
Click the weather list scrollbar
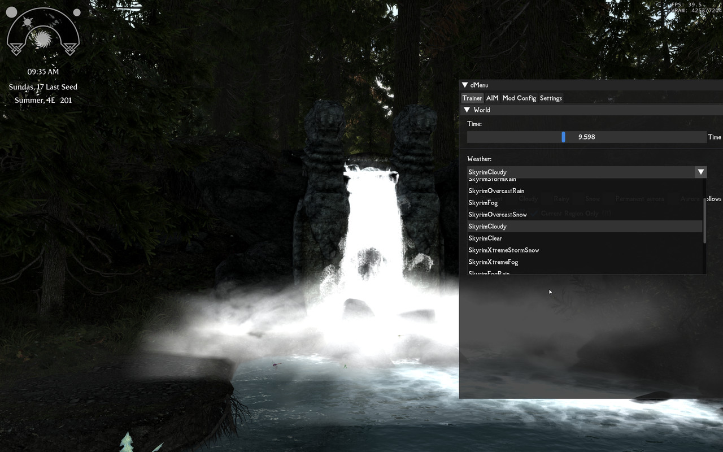pos(704,221)
